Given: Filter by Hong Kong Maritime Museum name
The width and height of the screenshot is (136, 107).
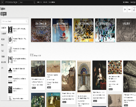Looking at the screenshot, I should [20, 59].
